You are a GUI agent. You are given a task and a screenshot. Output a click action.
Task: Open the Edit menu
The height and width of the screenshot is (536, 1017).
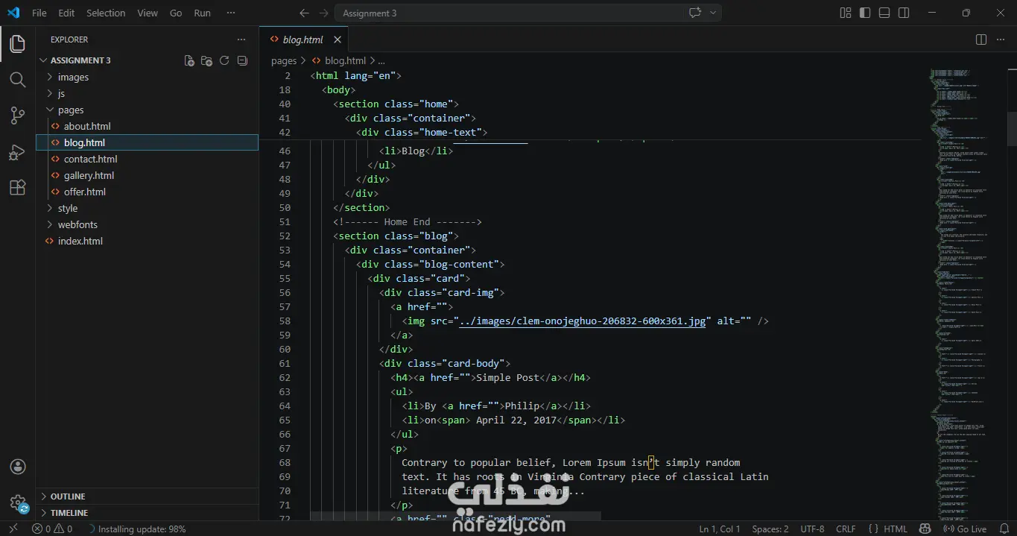66,13
